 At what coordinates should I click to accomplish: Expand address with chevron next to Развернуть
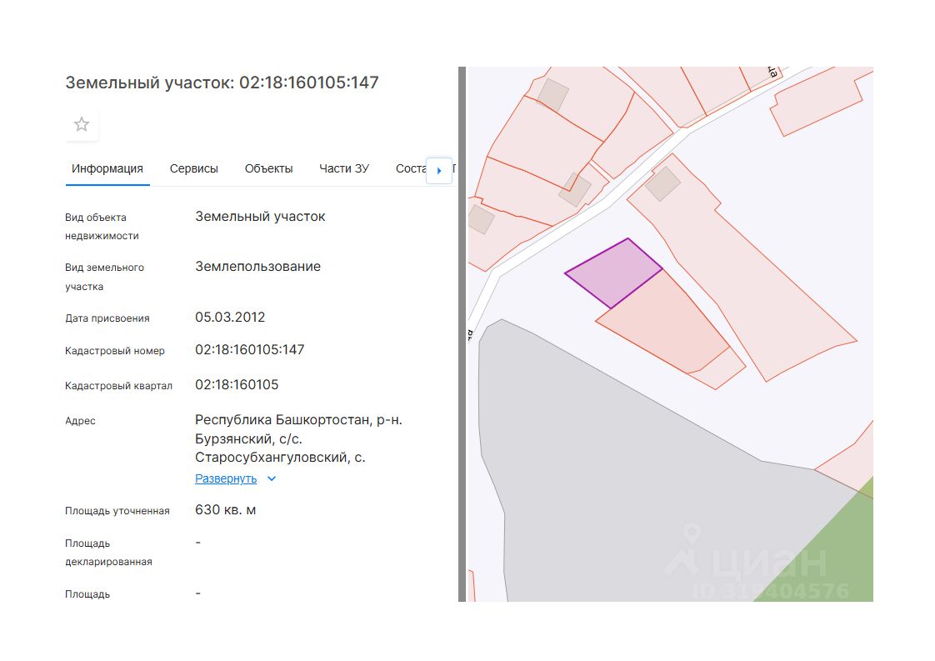272,478
